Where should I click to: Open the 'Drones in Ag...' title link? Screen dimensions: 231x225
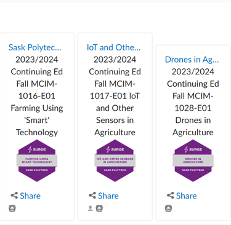tap(192, 60)
